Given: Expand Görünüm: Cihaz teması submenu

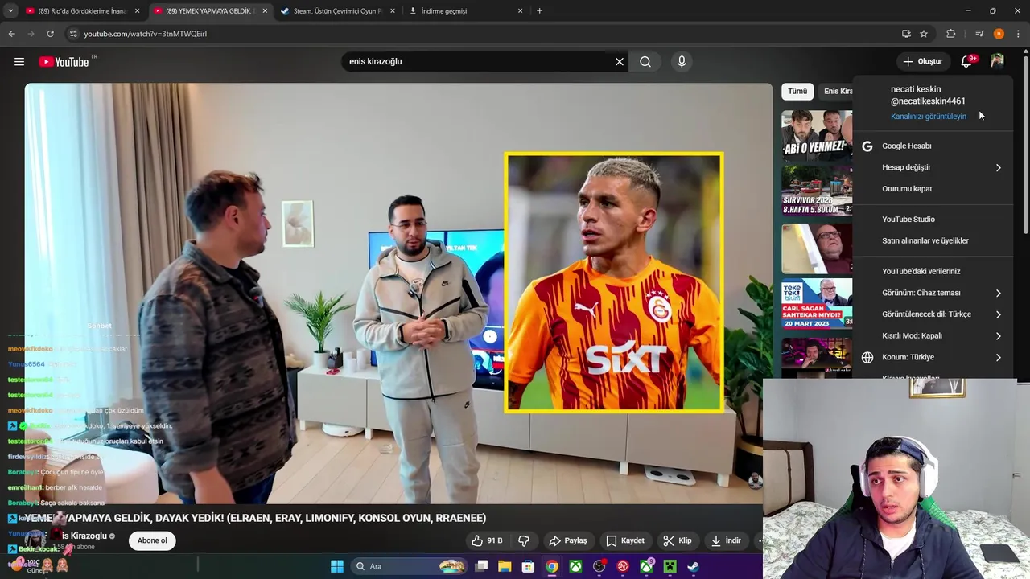Looking at the screenshot, I should tap(933, 293).
